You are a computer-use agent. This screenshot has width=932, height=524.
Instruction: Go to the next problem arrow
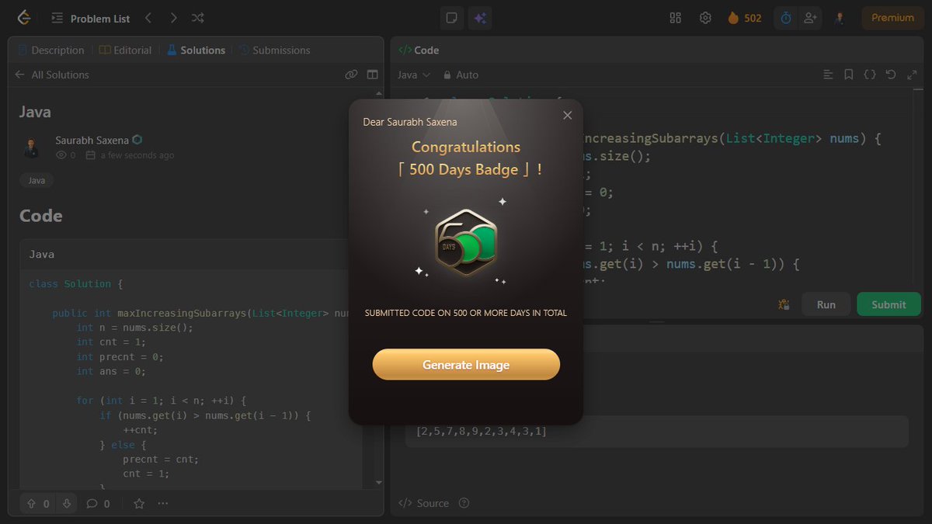(173, 18)
